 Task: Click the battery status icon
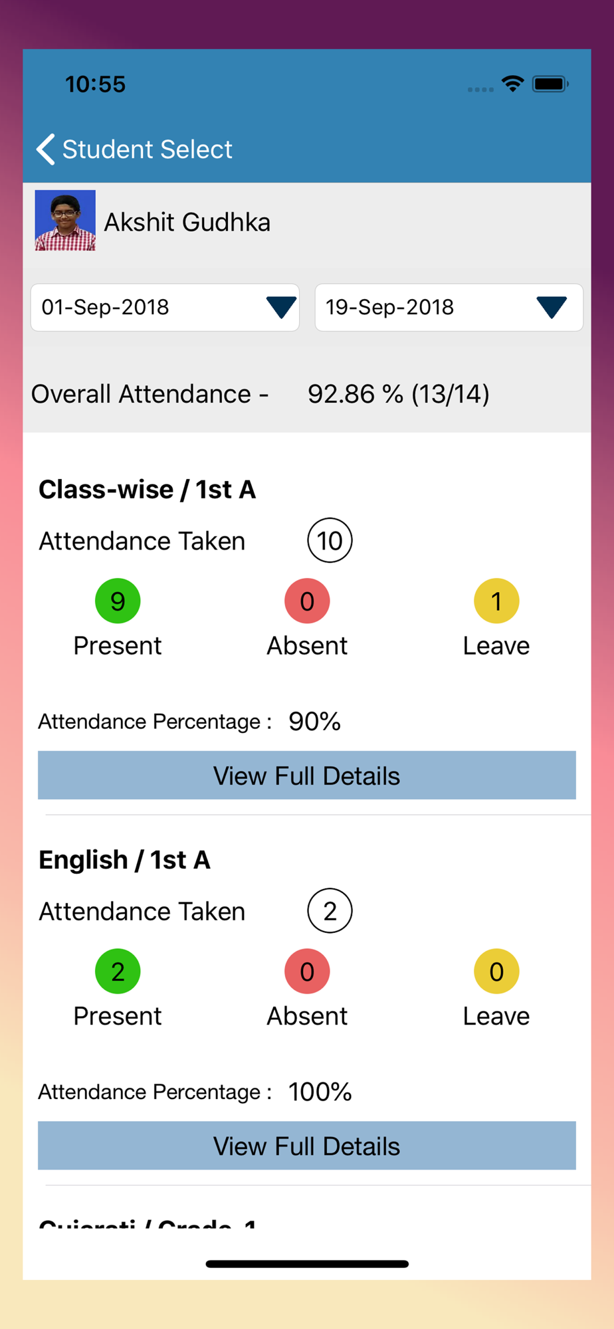tap(550, 84)
